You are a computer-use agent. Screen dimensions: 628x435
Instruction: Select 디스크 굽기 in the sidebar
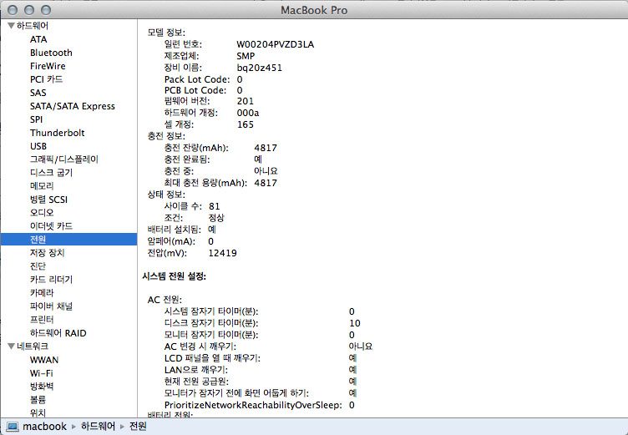[x=51, y=173]
